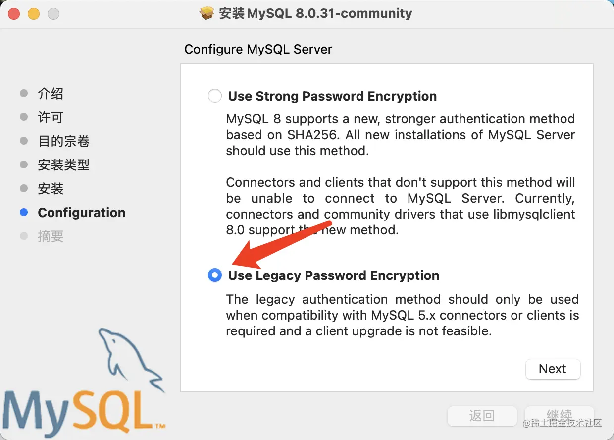Select Use Strong Password Encryption
This screenshot has width=614, height=440.
point(214,96)
